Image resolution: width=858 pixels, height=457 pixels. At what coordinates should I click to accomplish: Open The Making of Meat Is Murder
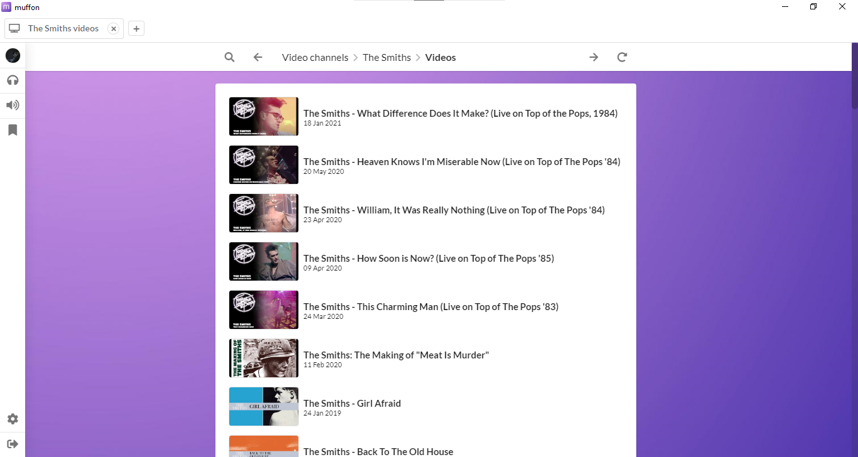coord(396,355)
